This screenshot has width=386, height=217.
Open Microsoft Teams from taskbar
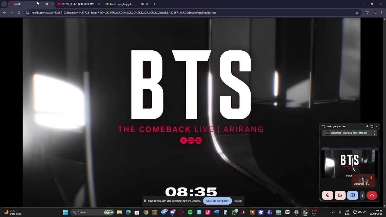pos(270,212)
